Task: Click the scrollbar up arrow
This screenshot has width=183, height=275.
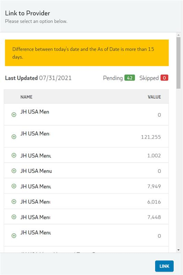Action: click(x=178, y=35)
